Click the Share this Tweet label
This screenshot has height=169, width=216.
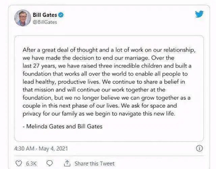point(95,164)
